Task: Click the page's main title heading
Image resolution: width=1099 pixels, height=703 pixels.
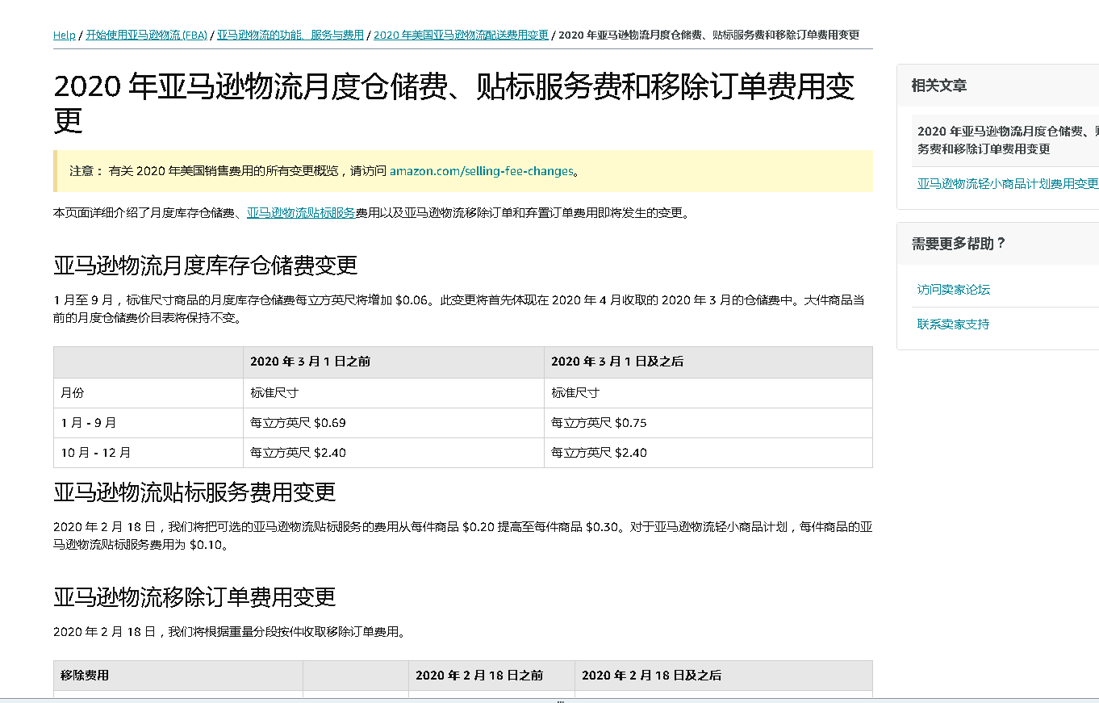Action: 454,103
